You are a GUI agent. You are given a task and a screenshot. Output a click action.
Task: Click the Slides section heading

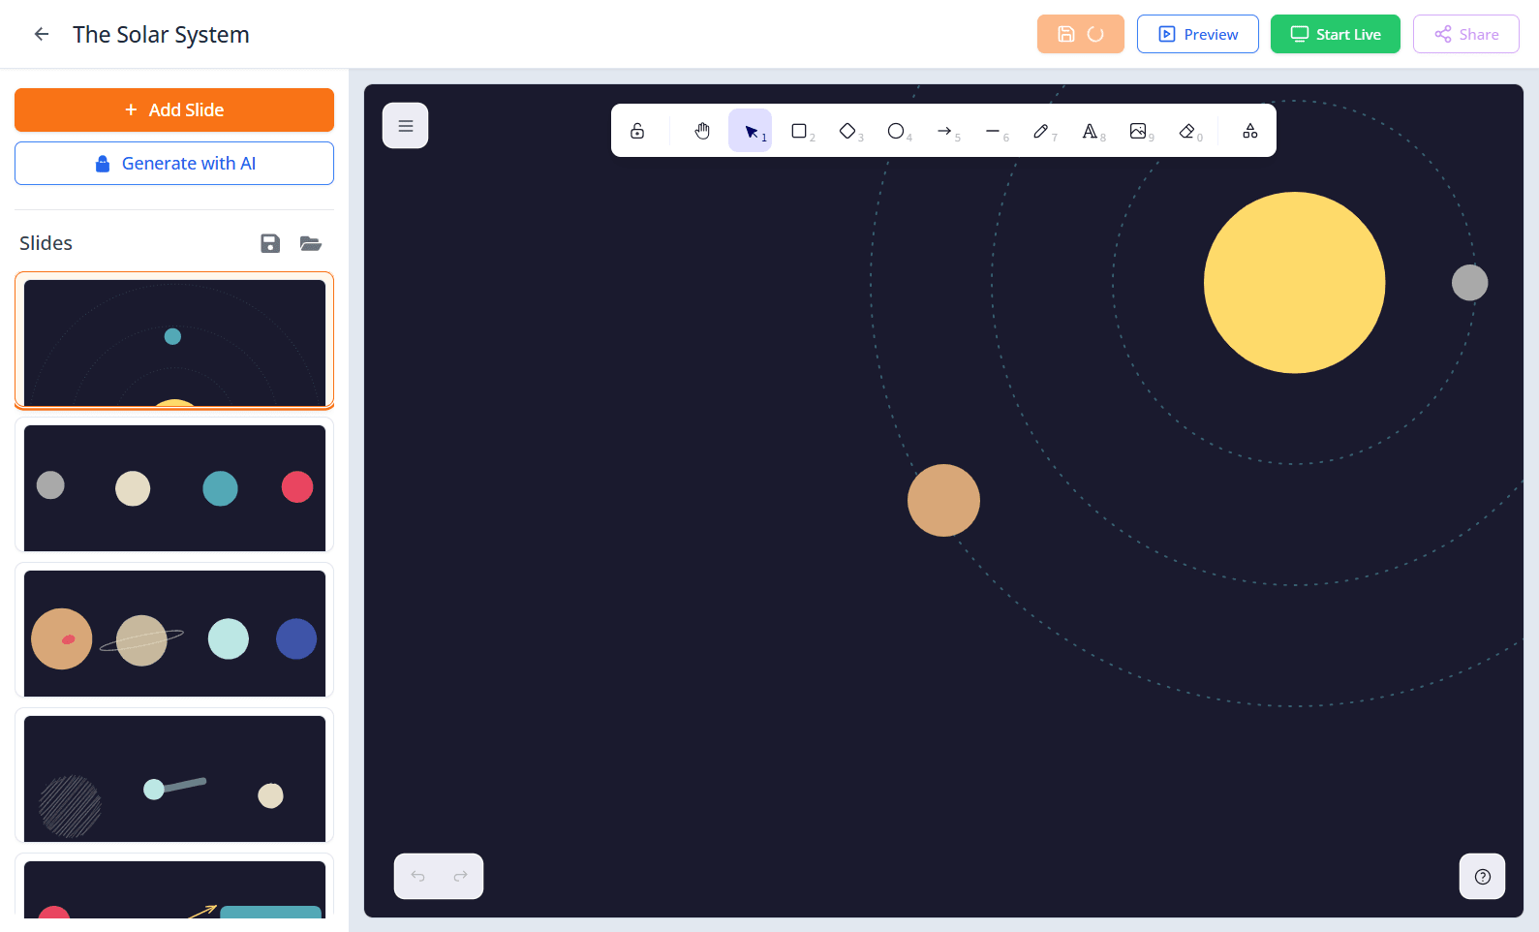tap(46, 243)
